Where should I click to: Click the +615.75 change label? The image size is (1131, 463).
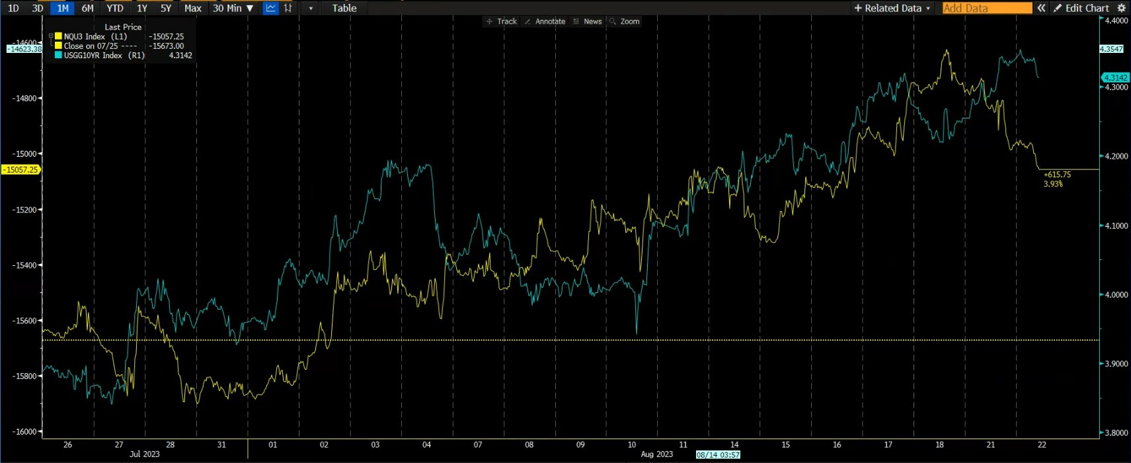click(1057, 175)
